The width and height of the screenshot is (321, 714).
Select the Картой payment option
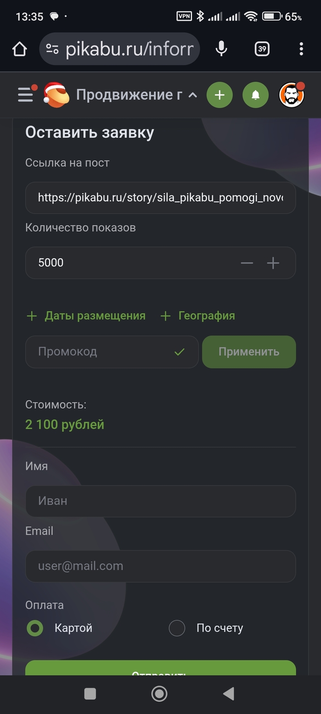coord(35,628)
